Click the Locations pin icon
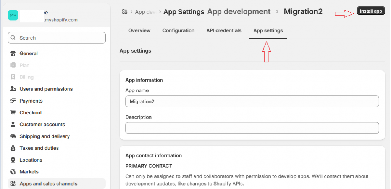This screenshot has width=391, height=189. coord(13,160)
